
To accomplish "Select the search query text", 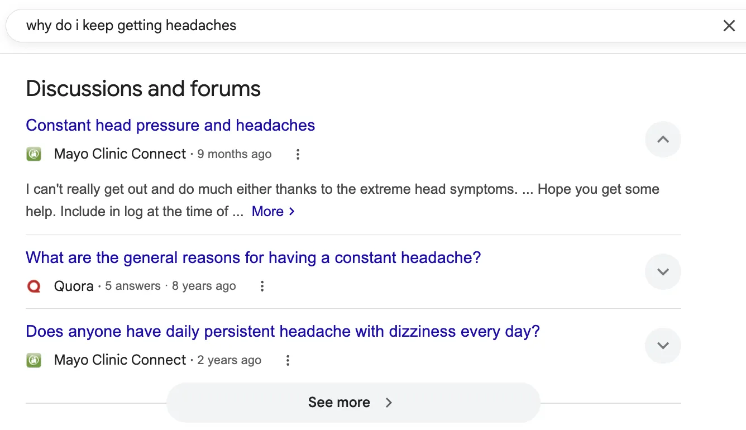I will [130, 25].
